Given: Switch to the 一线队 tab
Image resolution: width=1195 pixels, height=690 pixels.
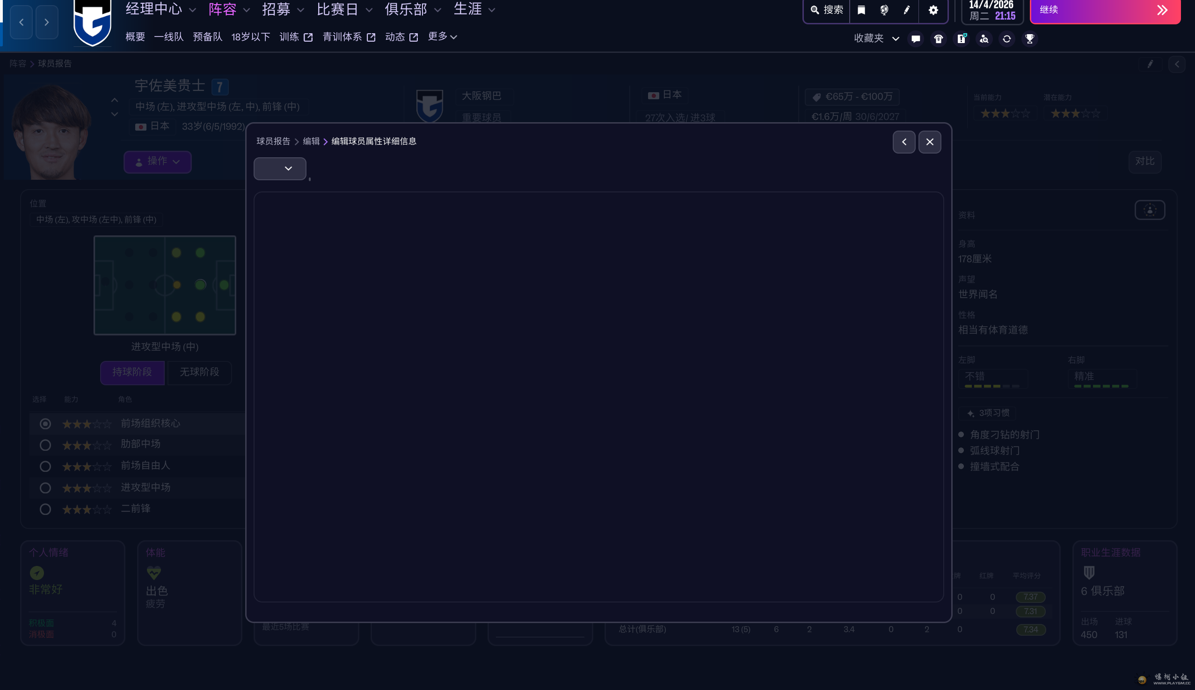Looking at the screenshot, I should pos(168,37).
